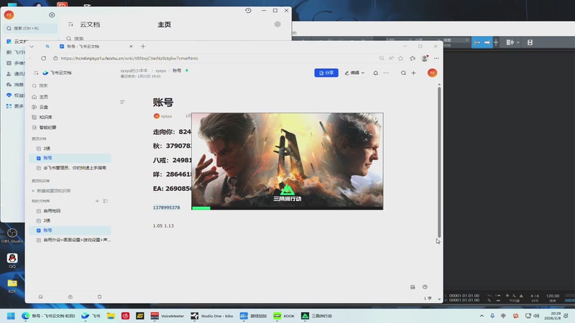Click the circled plus icon beside Feishu avatar
575x323 pixels.
click(x=52, y=15)
